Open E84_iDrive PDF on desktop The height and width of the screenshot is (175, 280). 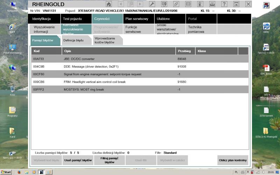click(266, 70)
